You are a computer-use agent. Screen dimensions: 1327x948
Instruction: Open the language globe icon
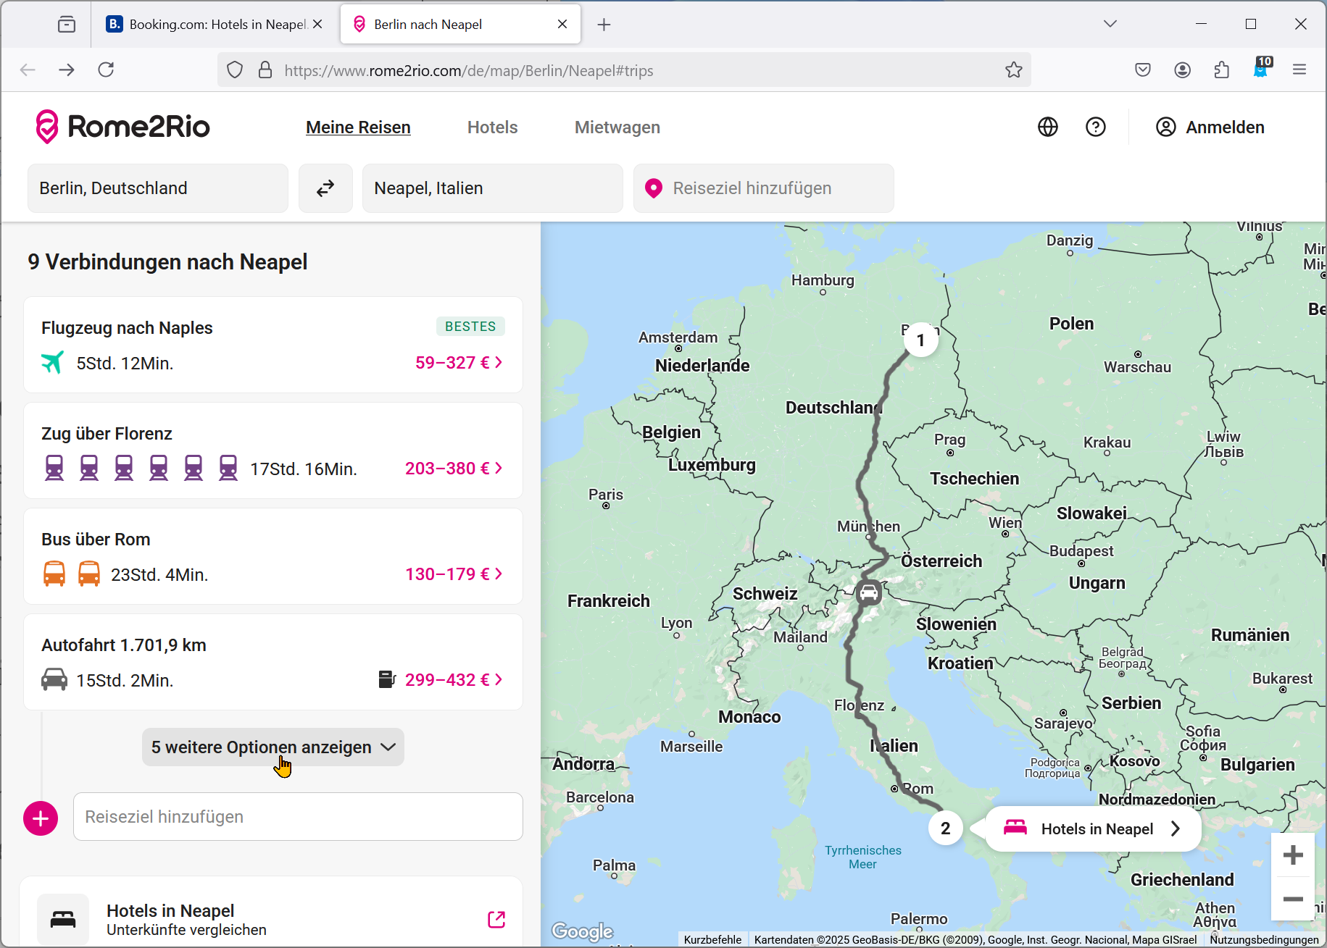coord(1048,127)
